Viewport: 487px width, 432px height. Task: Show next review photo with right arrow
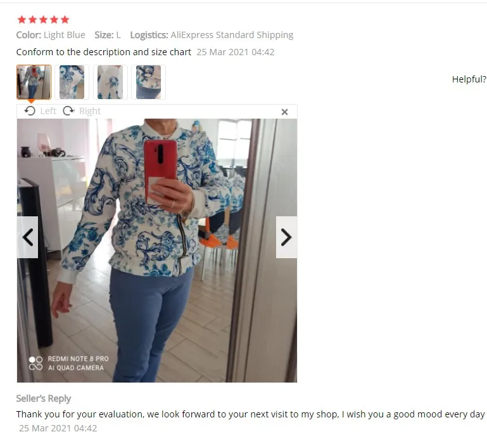pos(286,237)
